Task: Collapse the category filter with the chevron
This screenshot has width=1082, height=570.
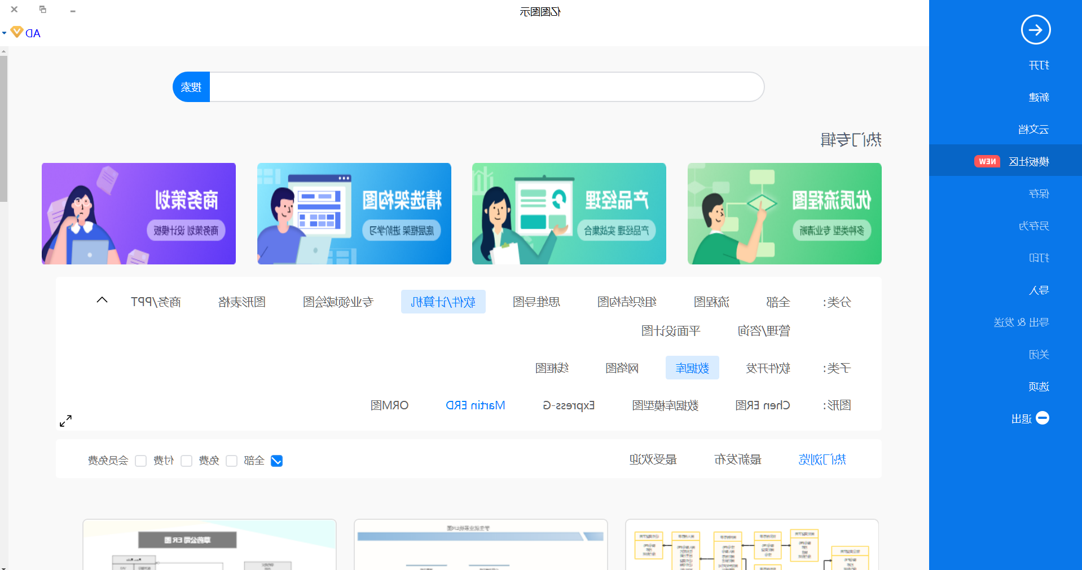Action: [x=102, y=300]
